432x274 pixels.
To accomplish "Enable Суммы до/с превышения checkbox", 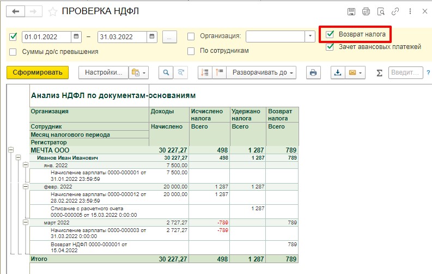I will tap(13, 52).
